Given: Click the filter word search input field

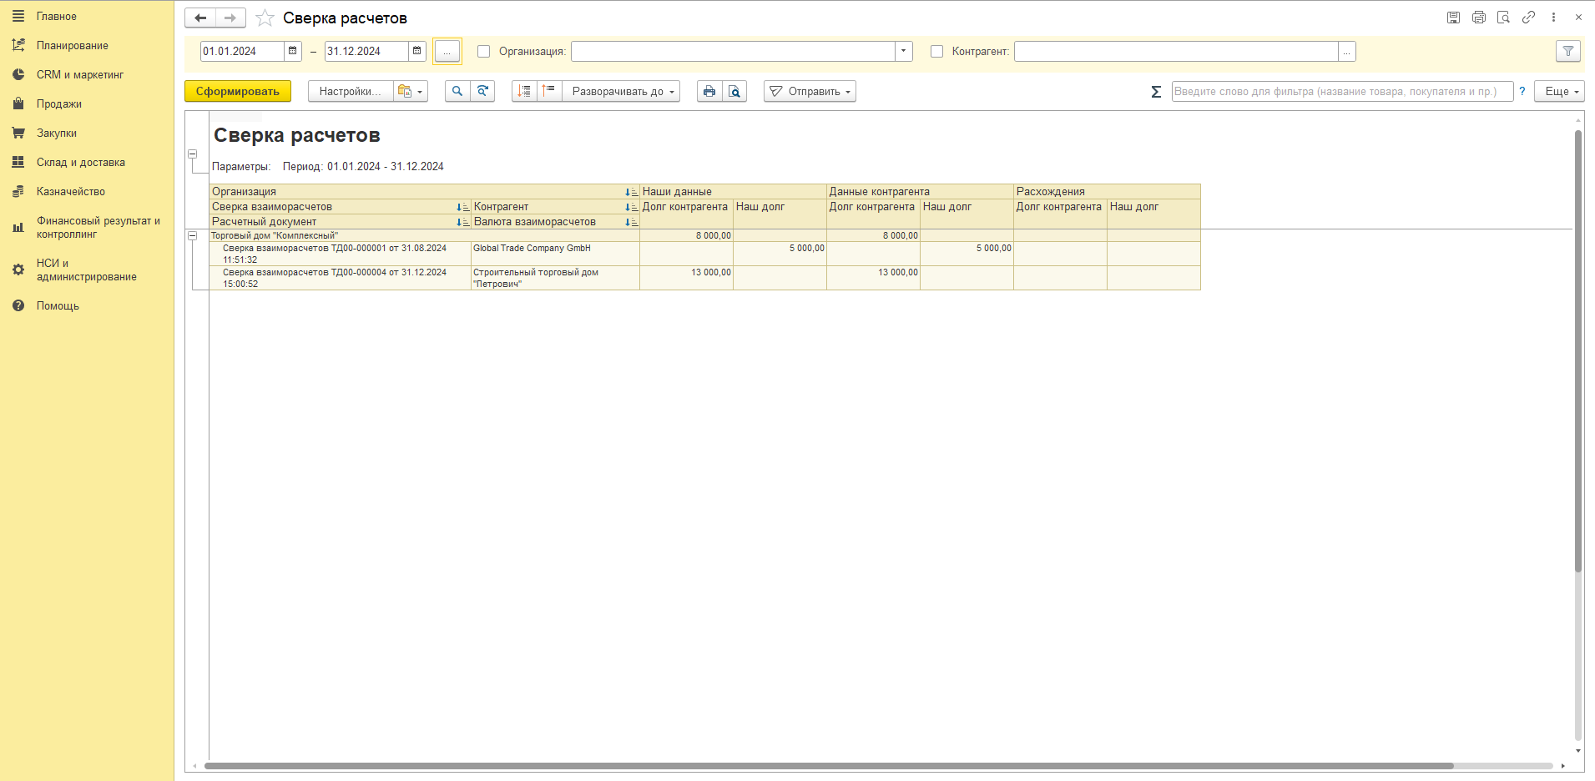Looking at the screenshot, I should (1342, 91).
